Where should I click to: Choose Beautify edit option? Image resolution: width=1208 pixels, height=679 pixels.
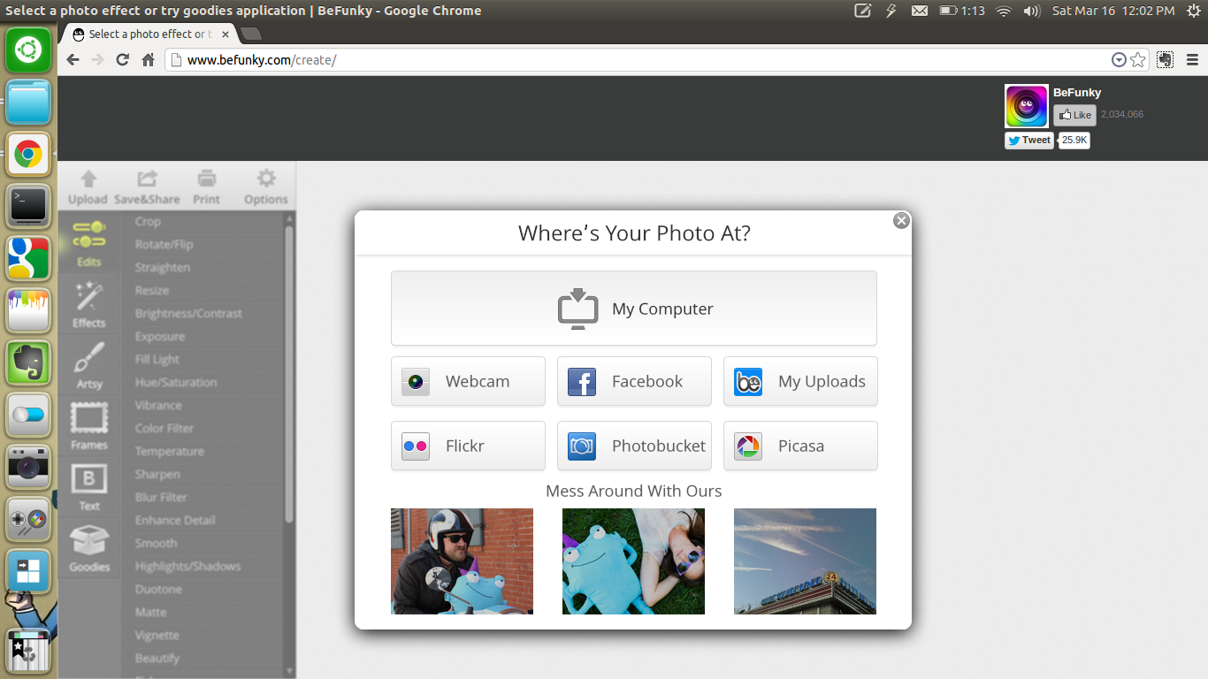[x=157, y=658]
